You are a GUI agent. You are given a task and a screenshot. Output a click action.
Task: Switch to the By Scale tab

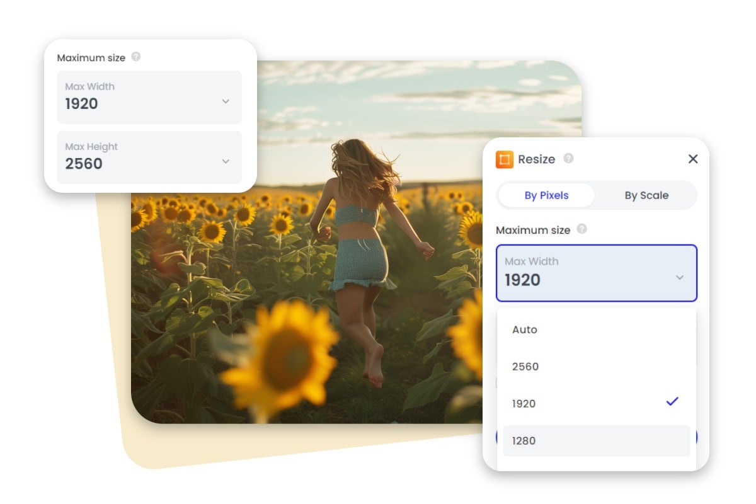click(646, 195)
